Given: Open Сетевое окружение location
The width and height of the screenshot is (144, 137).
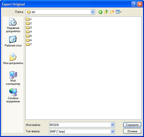Looking at the screenshot, I should pyautogui.click(x=13, y=96).
